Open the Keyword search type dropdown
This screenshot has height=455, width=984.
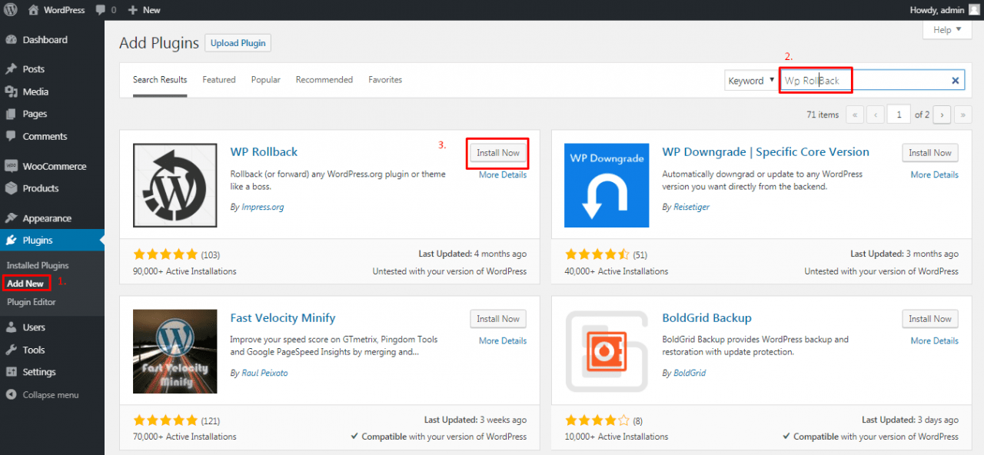751,80
